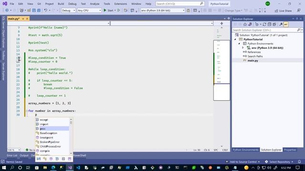This screenshot has width=305, height=171.
Task: Click Select Repository button
Action: (279, 161)
